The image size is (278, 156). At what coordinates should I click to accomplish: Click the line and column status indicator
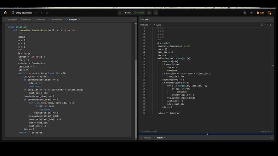(266, 131)
